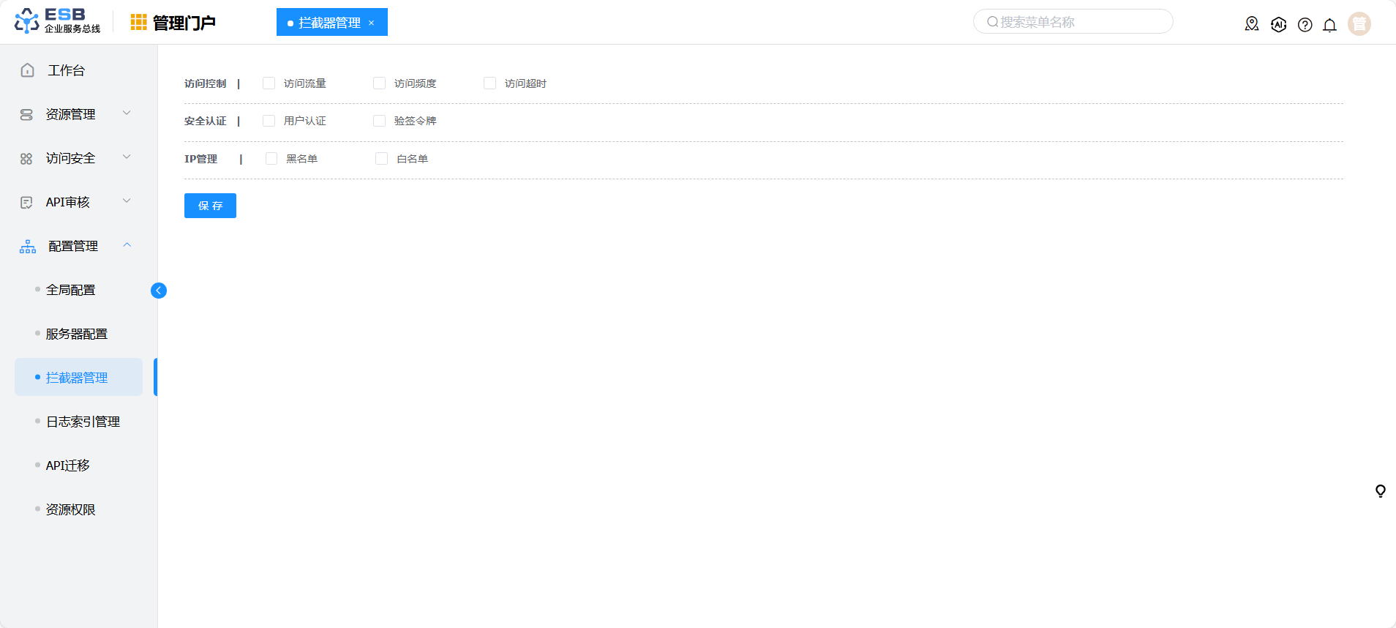Click the help question mark icon
This screenshot has height=628, width=1396.
(x=1305, y=25)
